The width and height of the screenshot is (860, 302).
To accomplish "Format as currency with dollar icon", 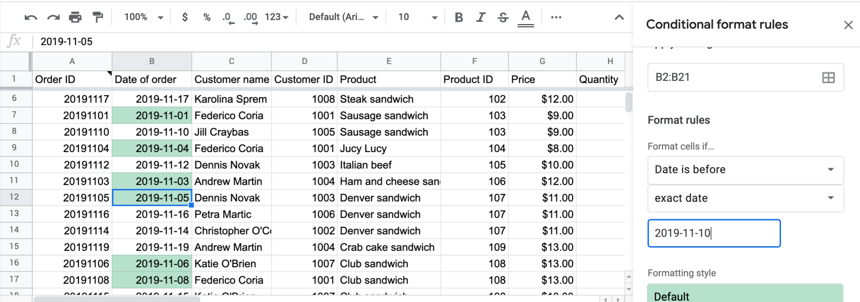I will coord(185,17).
